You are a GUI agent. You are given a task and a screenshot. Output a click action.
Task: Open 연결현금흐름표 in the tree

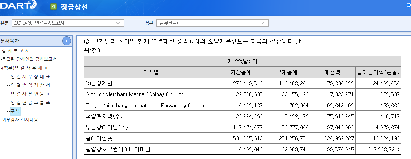pyautogui.click(x=30, y=102)
